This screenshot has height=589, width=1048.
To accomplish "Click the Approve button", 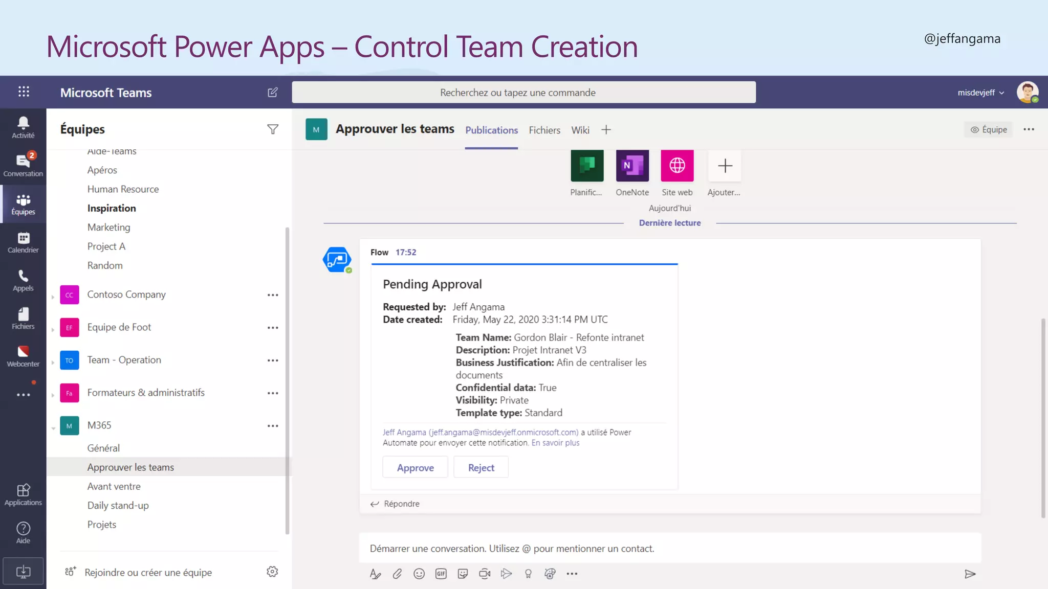I will tap(415, 467).
